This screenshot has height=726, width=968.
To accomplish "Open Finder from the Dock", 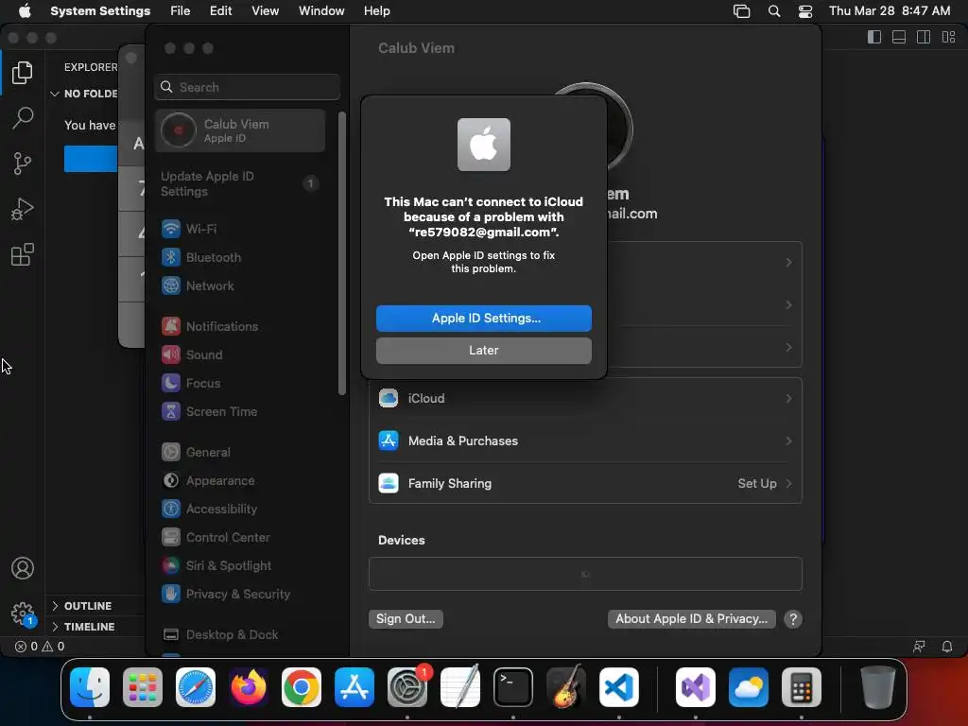I will (x=90, y=687).
